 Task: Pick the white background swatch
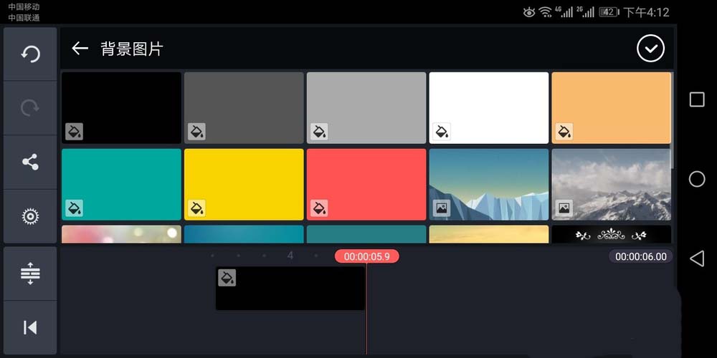point(489,108)
